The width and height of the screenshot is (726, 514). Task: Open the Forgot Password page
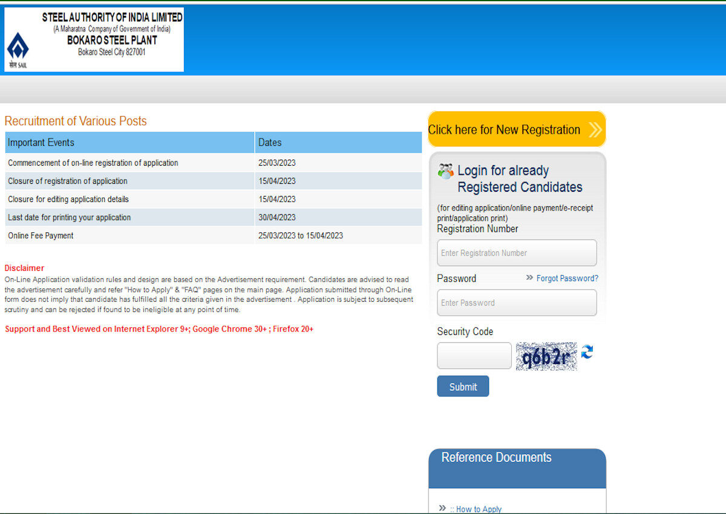[567, 278]
